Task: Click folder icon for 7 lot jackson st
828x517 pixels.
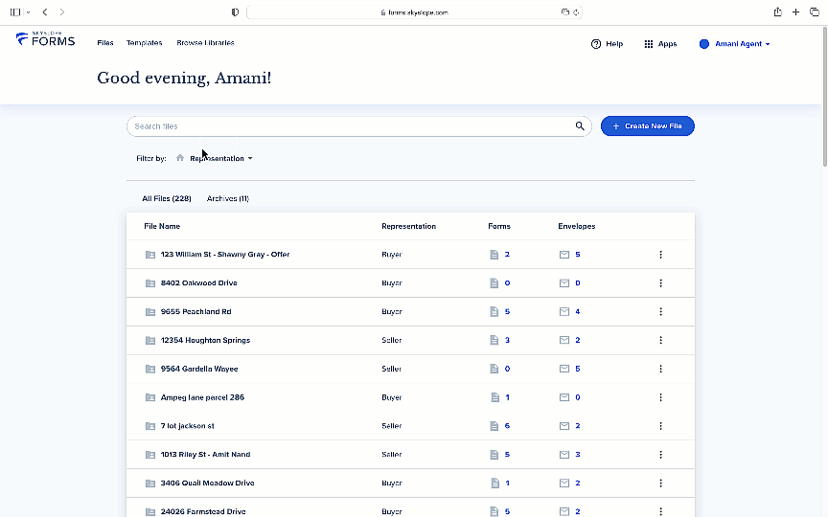Action: click(x=150, y=426)
